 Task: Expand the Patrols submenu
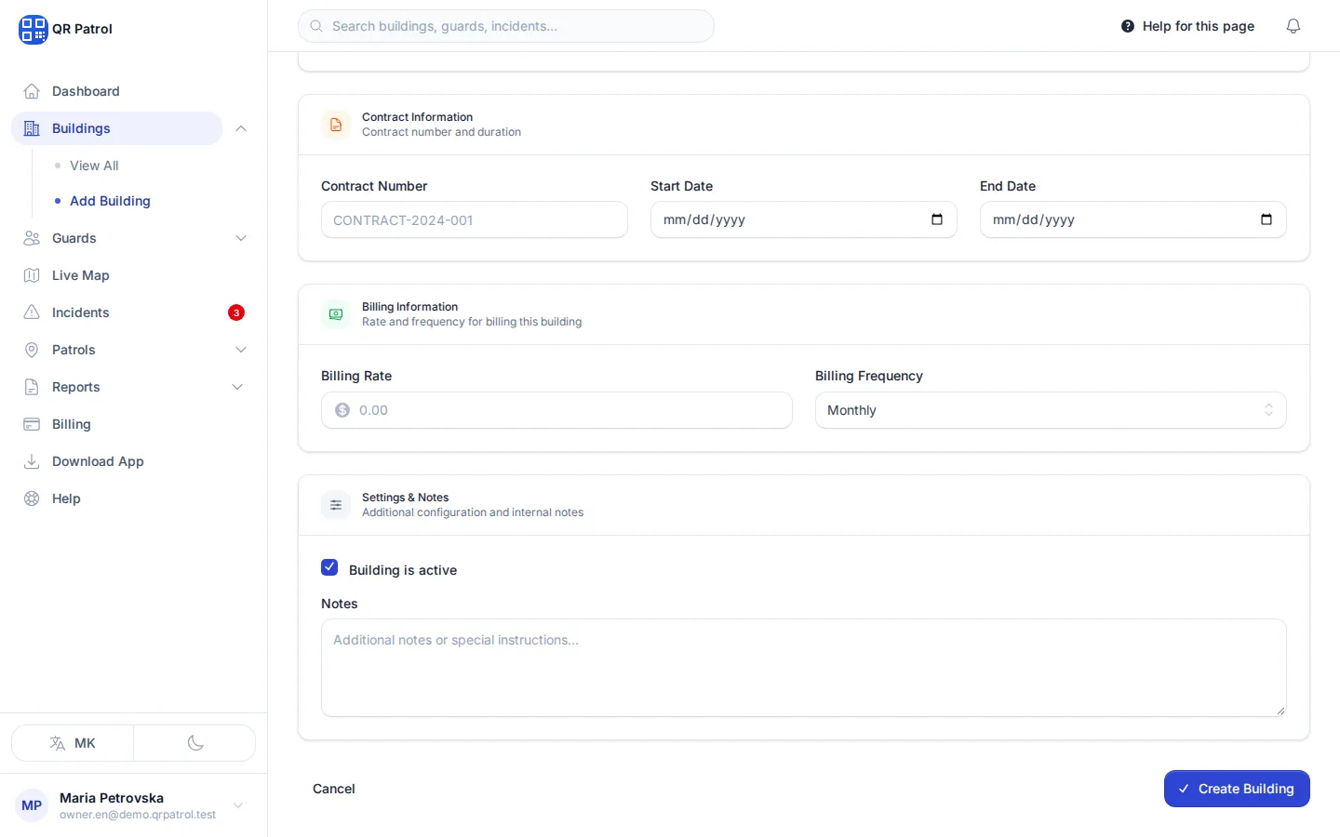pyautogui.click(x=241, y=350)
